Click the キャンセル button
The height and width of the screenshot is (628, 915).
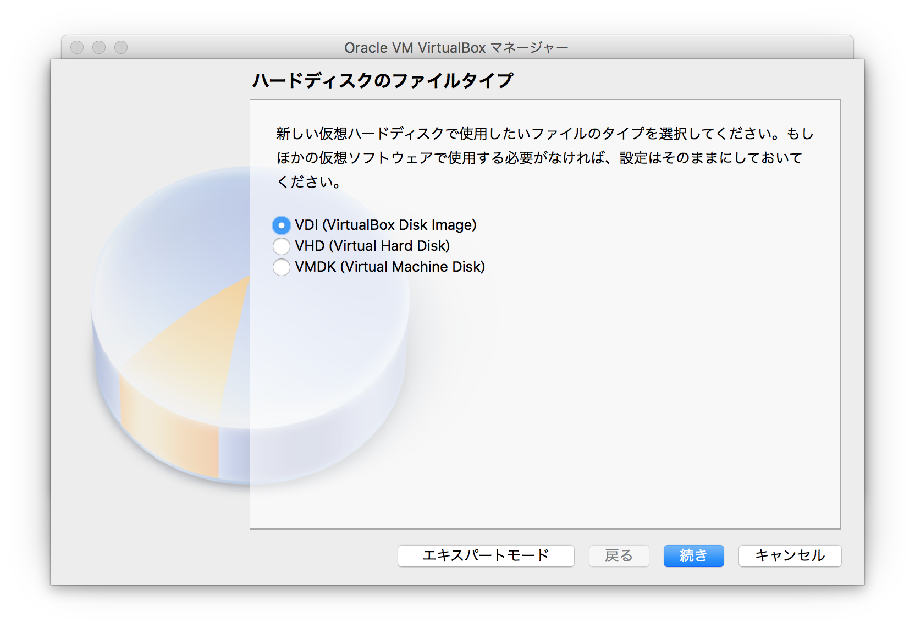coord(789,555)
